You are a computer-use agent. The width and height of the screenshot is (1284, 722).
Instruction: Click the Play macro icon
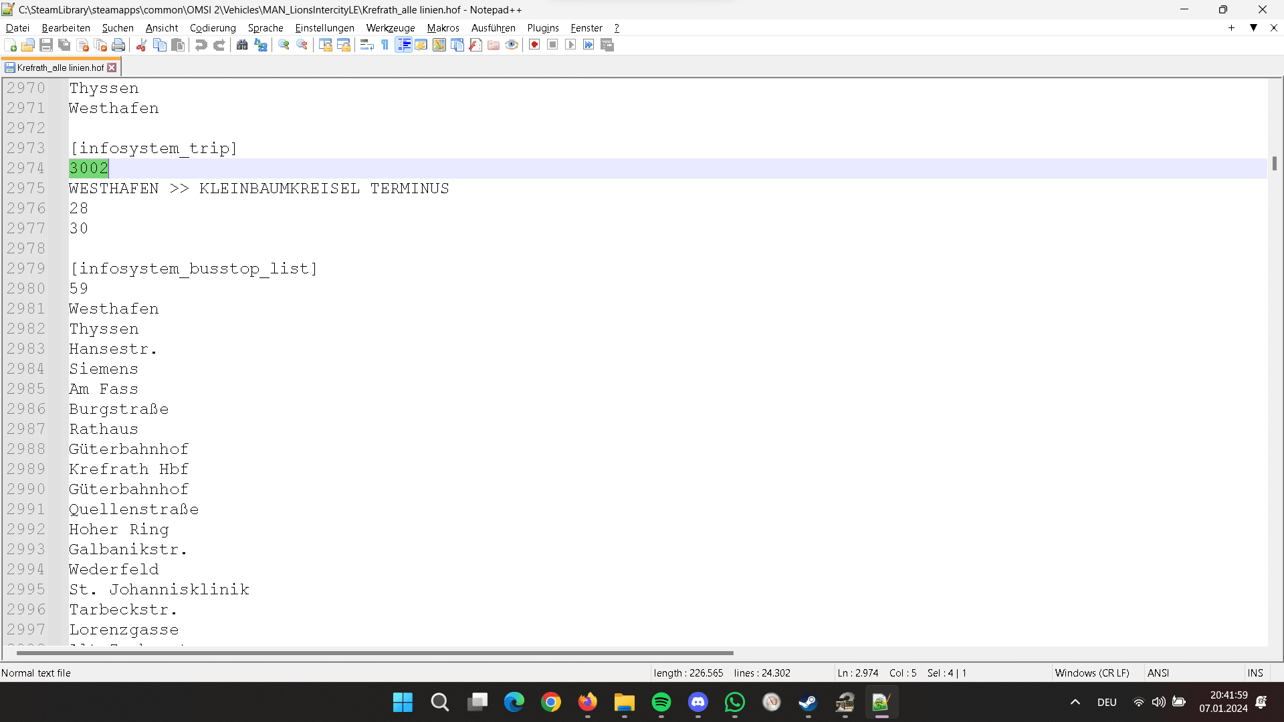click(x=570, y=45)
